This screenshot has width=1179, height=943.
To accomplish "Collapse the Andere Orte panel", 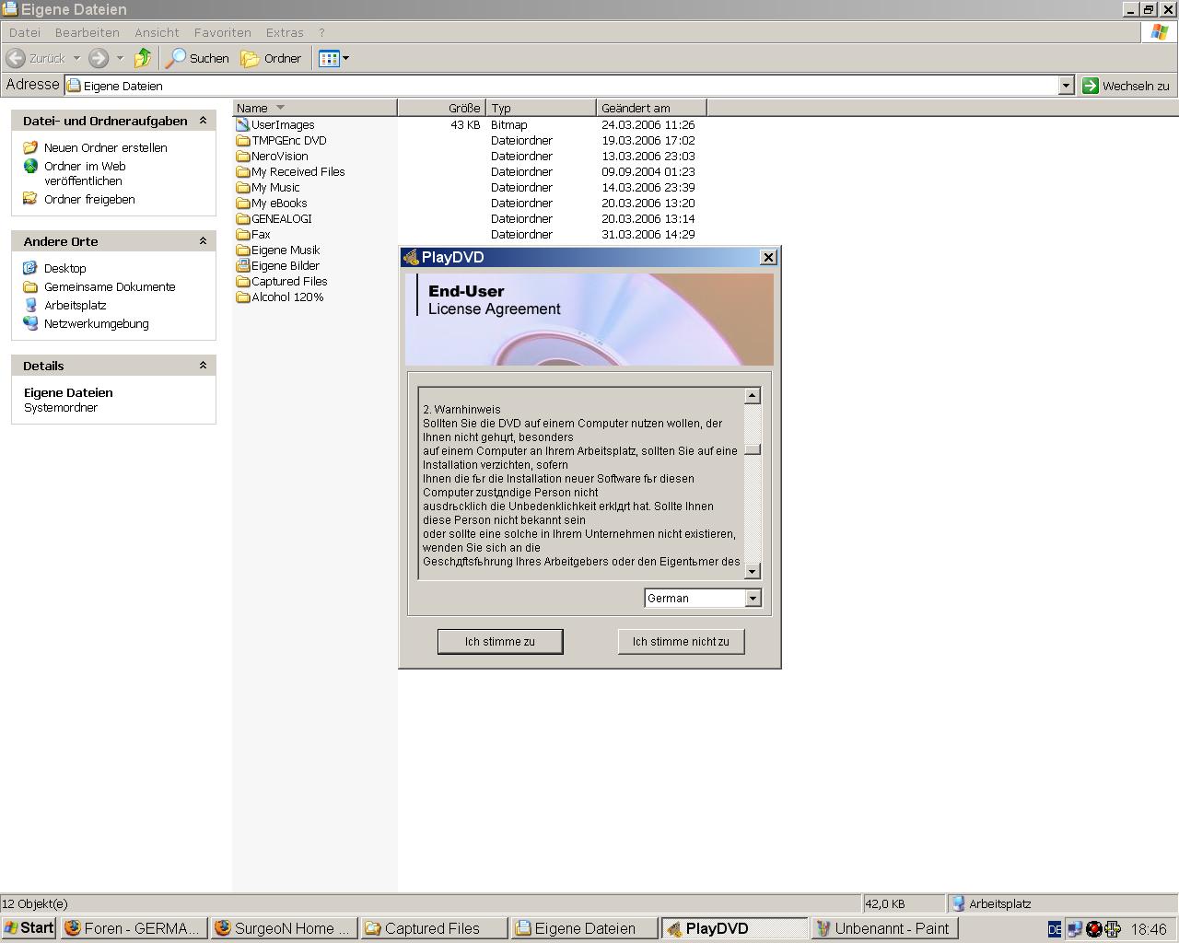I will pos(203,241).
